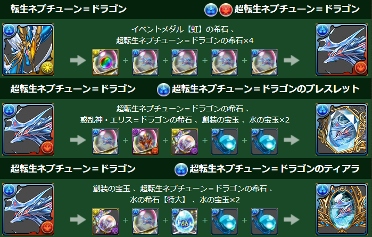The width and height of the screenshot is (372, 237).
Task: Click the 超転生ネプチューン=ドラゴンのブレスレット title text
Action: pos(266,89)
